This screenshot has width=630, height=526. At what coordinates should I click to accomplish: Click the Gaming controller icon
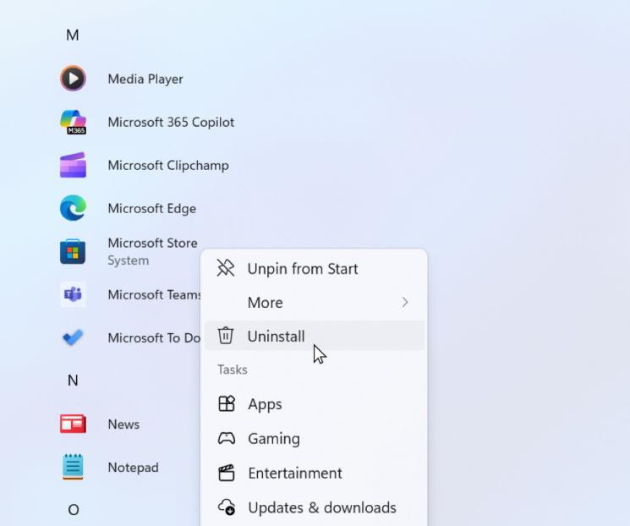coord(226,438)
